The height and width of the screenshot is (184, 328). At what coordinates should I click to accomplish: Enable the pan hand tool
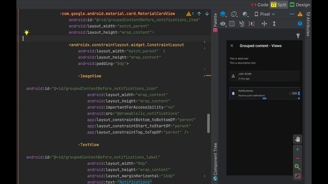(297, 139)
